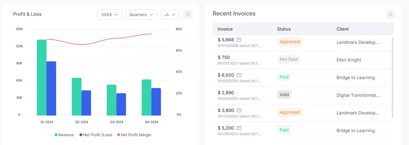Click the red Net Profit Margin line
Viewport: 409px width, 145px height.
(99, 42)
